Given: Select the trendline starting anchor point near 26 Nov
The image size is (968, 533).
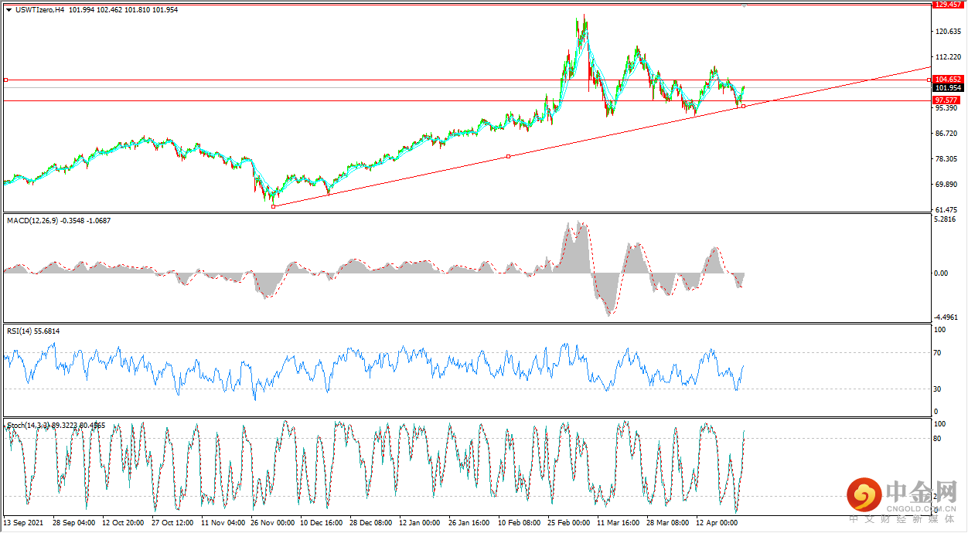Looking at the screenshot, I should [274, 206].
